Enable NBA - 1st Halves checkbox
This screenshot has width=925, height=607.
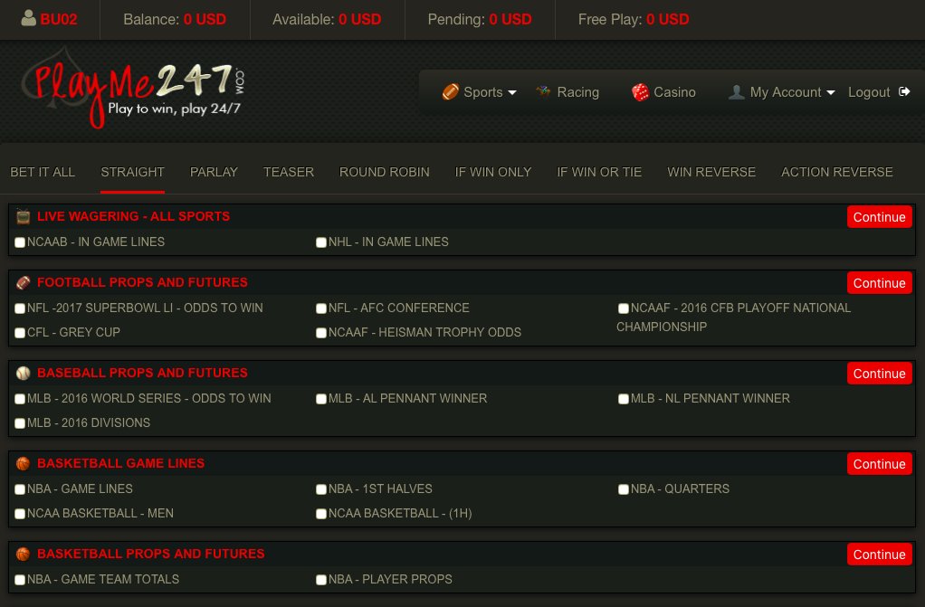321,489
